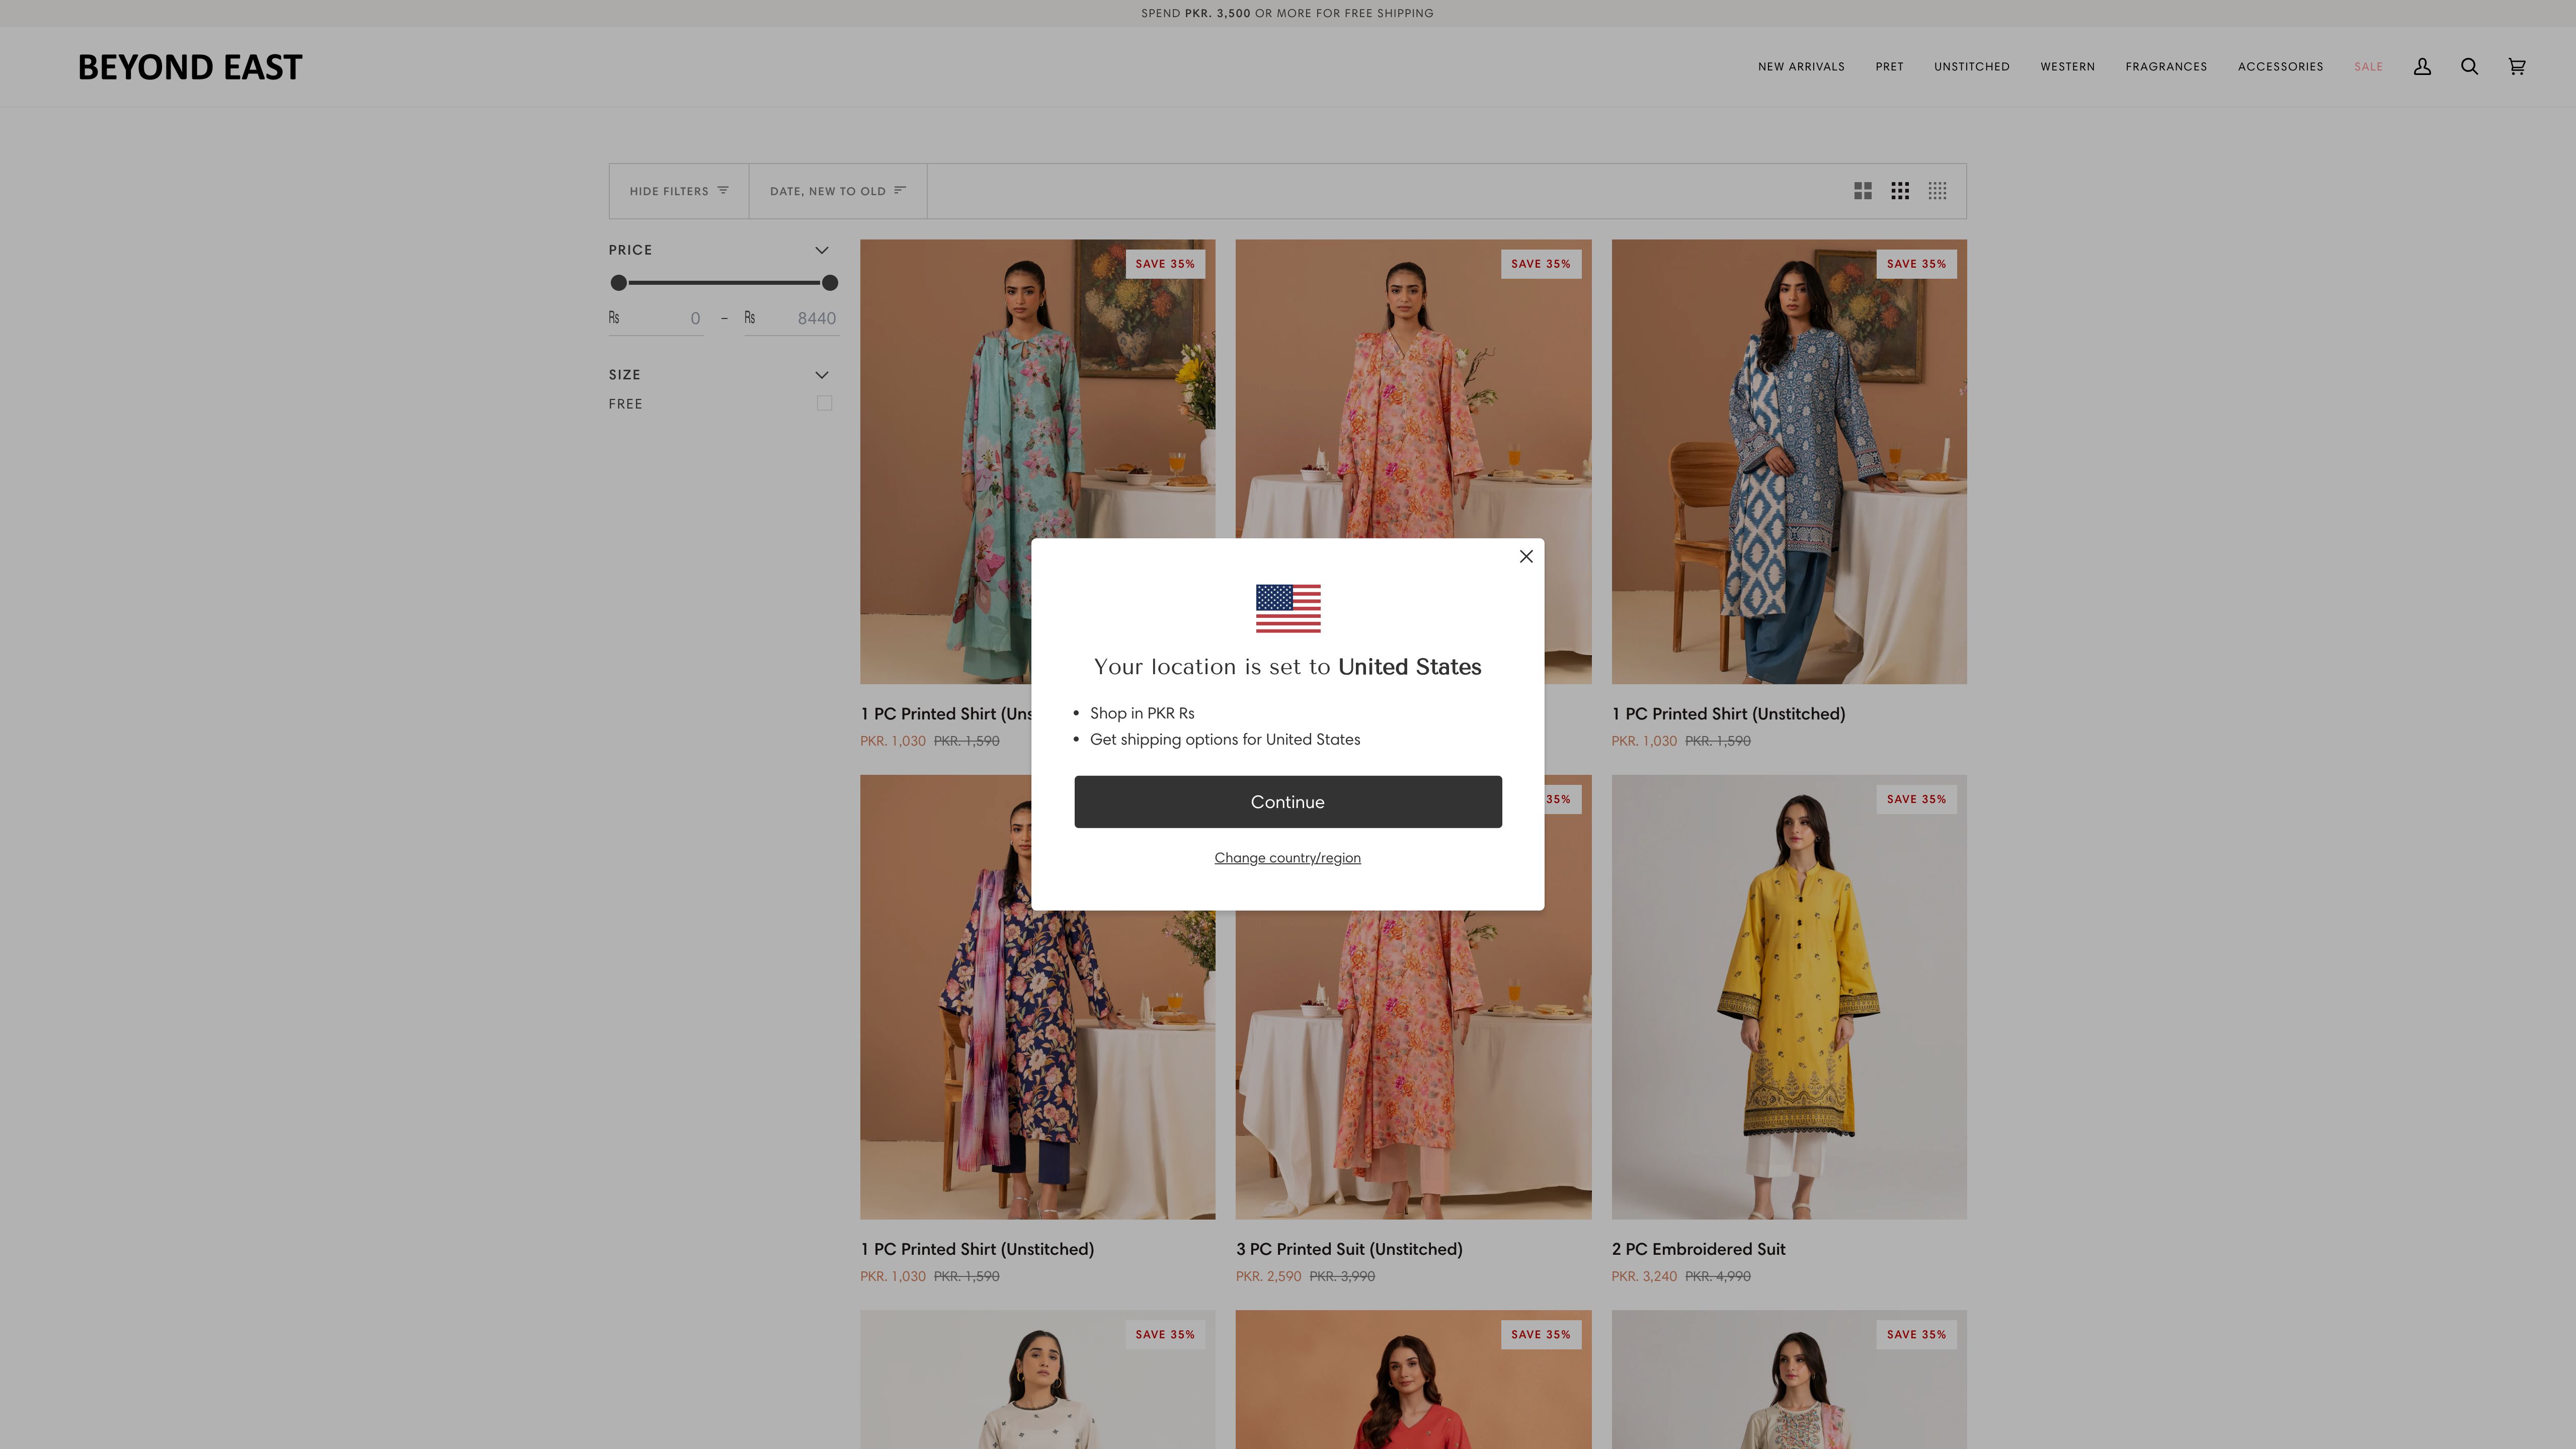This screenshot has height=1449, width=2576.
Task: Open the Unstitched menu
Action: coord(1971,67)
